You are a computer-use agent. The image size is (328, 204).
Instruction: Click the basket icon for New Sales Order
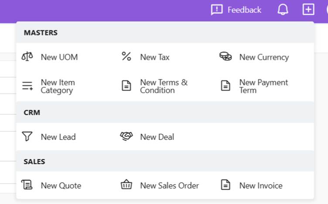pyautogui.click(x=126, y=185)
